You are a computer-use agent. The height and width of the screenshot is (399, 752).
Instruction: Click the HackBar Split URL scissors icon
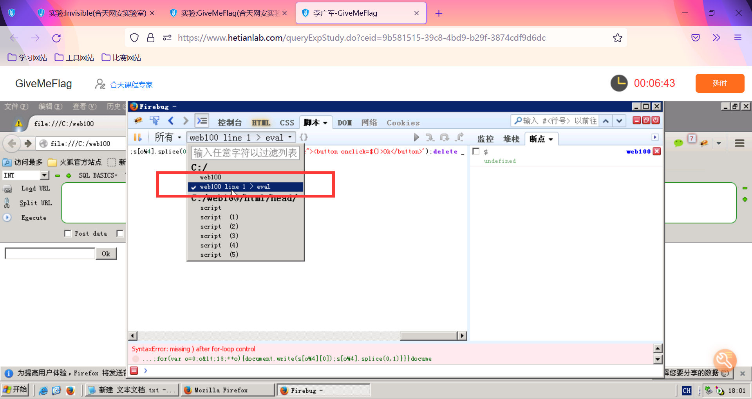pyautogui.click(x=7, y=203)
